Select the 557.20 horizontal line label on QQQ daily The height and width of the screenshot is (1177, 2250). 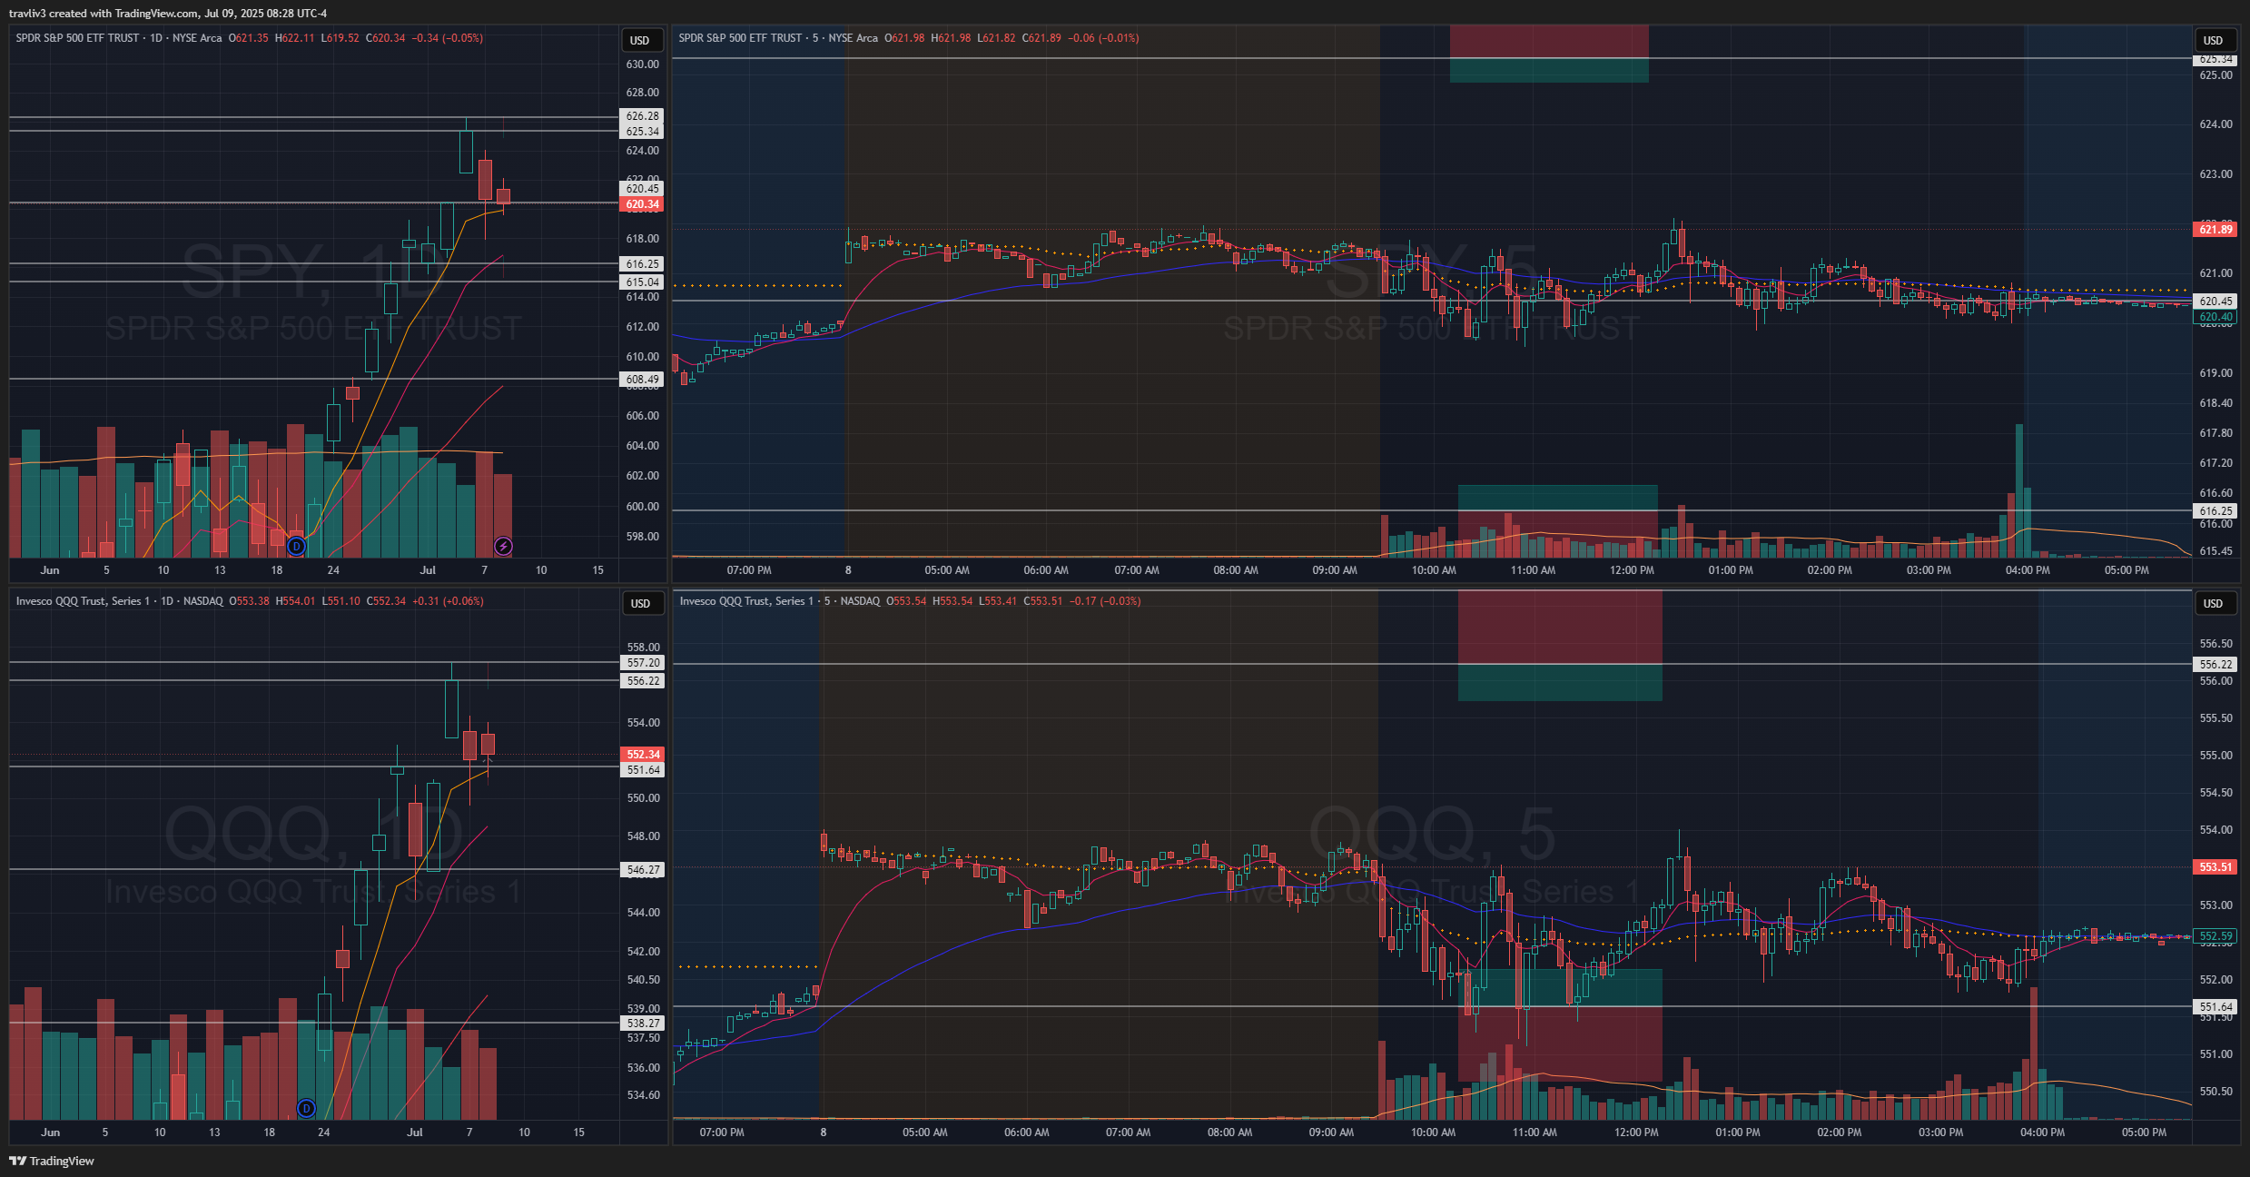tap(643, 663)
